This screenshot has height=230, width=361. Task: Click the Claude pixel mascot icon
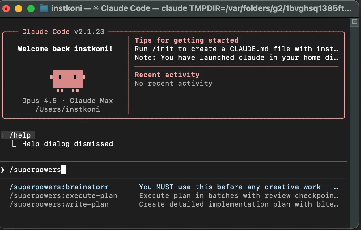tap(68, 81)
